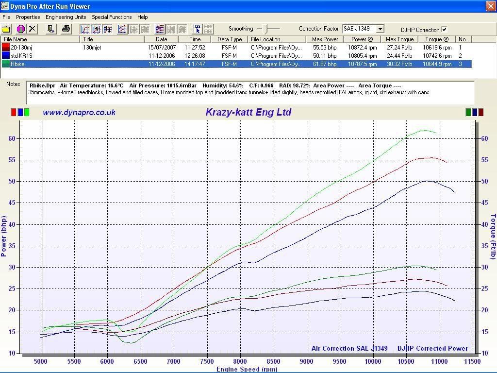Click the max power value '55.53 bhp'
Viewport: 497px width, 373px height.
(325, 48)
